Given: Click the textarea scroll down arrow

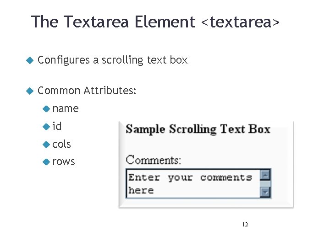Looking at the screenshot, I should (265, 193).
